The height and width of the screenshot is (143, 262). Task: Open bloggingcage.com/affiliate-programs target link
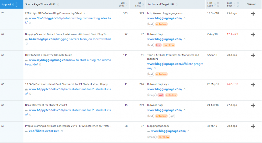click(x=175, y=66)
